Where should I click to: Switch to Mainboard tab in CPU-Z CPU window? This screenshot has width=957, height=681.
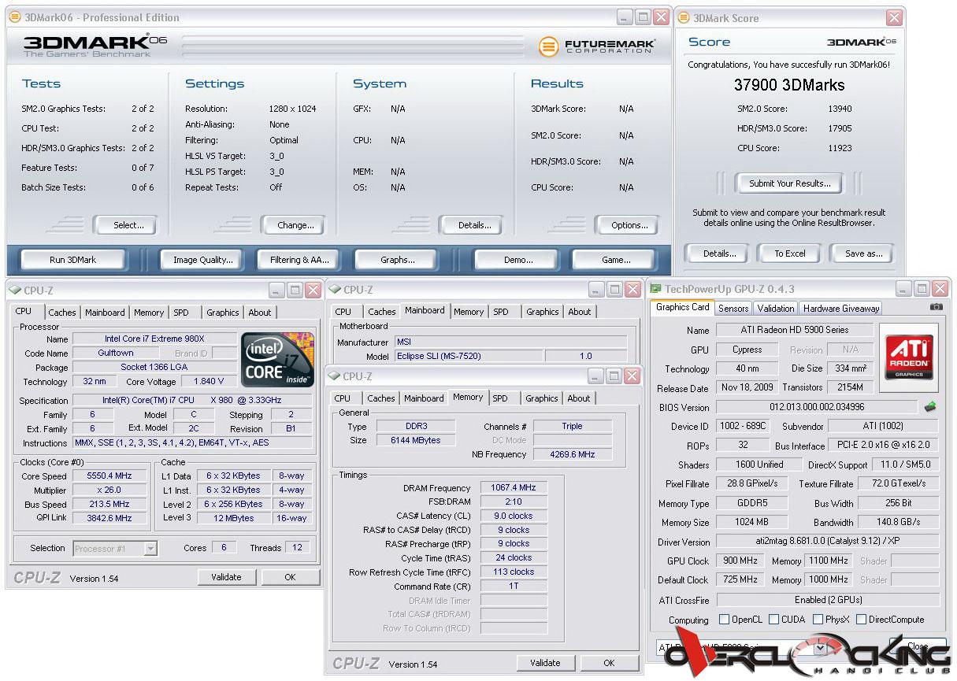[105, 313]
